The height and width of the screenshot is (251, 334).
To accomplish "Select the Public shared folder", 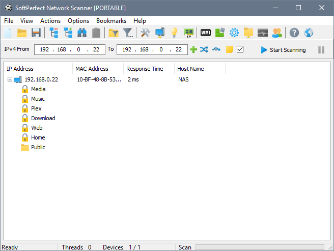I will (38, 147).
